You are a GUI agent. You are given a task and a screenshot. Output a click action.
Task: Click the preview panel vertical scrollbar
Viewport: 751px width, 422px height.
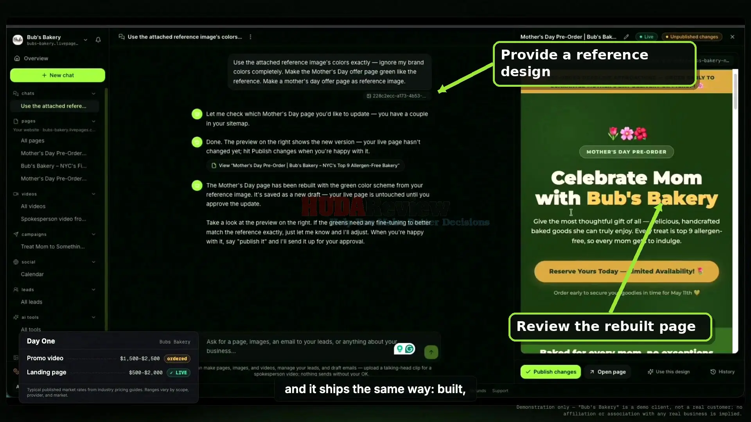(x=735, y=92)
